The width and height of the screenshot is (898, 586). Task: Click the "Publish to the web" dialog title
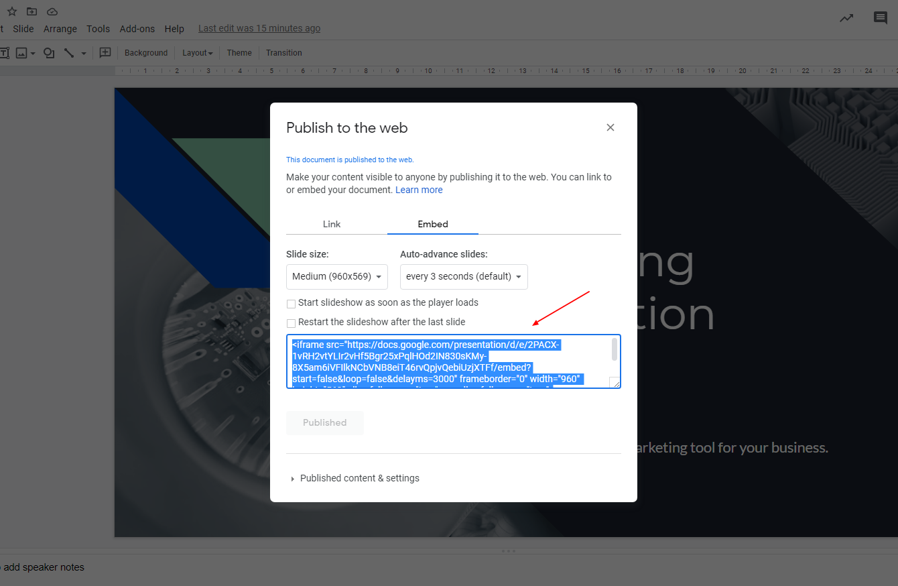[347, 128]
